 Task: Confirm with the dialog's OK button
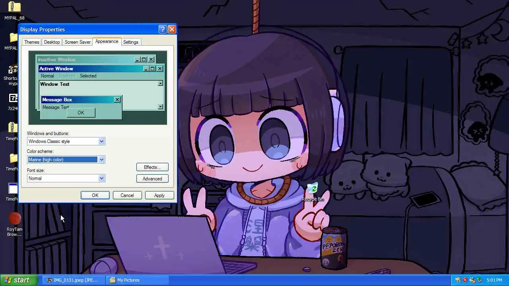click(95, 195)
